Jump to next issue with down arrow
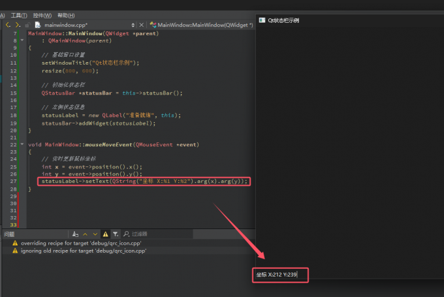This screenshot has width=444, height=297. click(95, 234)
